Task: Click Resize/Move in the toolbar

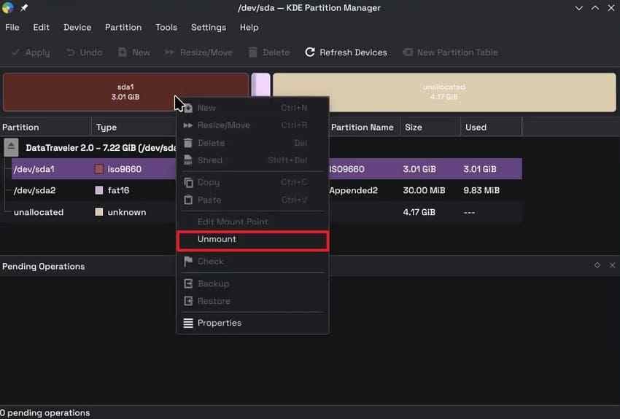Action: tap(199, 52)
